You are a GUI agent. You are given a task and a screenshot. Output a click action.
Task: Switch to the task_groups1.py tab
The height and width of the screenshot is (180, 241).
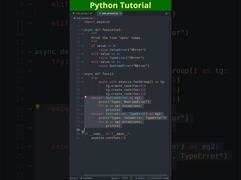coord(84,13)
